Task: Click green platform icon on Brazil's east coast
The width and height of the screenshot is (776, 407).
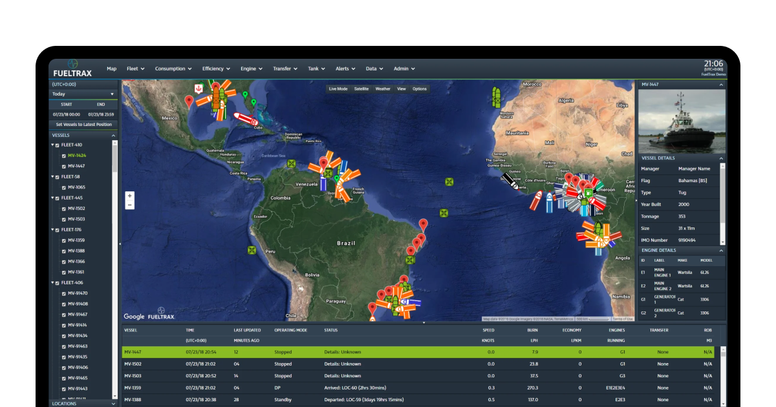Action: point(409,260)
